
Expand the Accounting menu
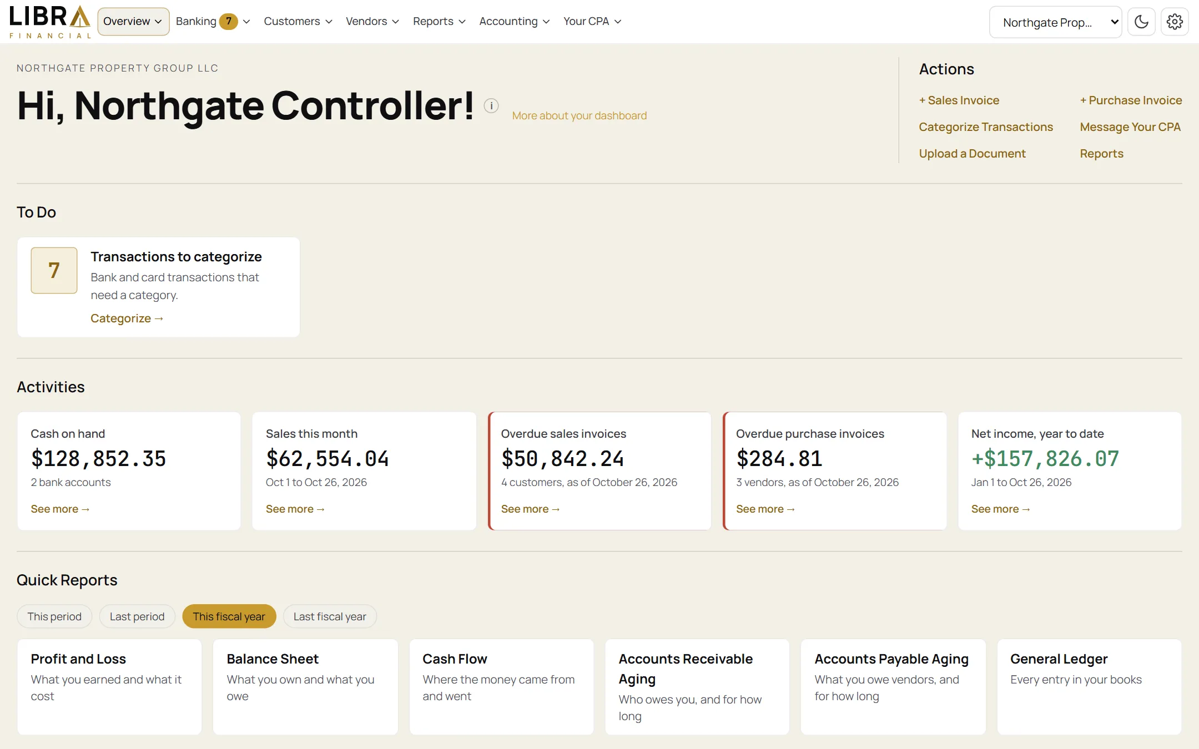tap(515, 21)
